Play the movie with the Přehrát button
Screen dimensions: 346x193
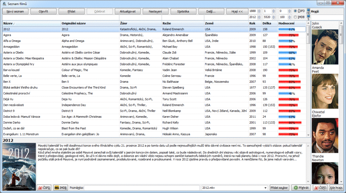pyautogui.click(x=300, y=188)
